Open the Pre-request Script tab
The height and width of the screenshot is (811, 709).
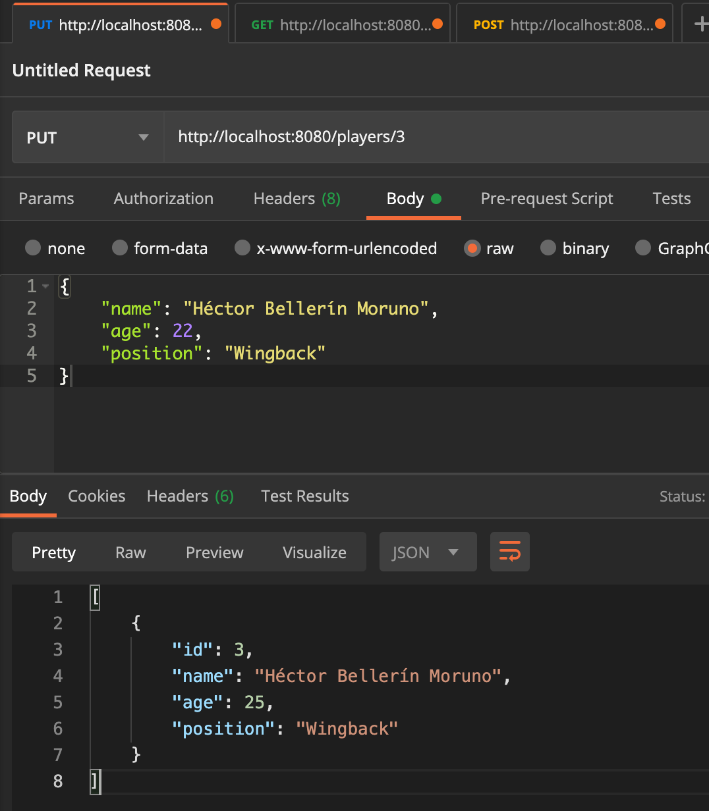[x=546, y=199]
